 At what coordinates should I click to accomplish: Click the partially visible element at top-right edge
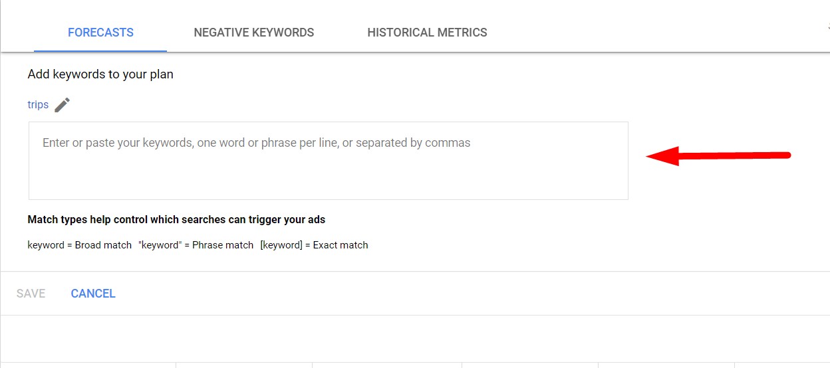tap(828, 27)
